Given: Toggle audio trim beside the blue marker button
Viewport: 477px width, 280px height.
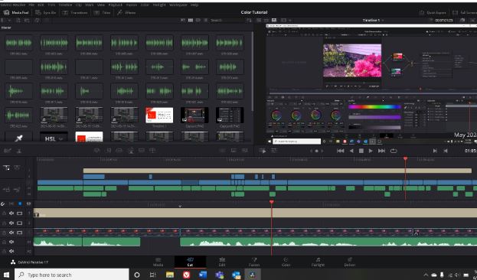Looking at the screenshot, I should click(x=11, y=204).
